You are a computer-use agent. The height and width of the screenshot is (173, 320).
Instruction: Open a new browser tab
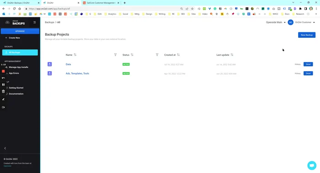tap(124, 3)
